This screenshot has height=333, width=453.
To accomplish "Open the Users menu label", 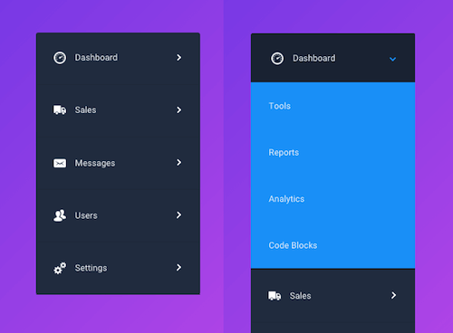I will coord(86,215).
